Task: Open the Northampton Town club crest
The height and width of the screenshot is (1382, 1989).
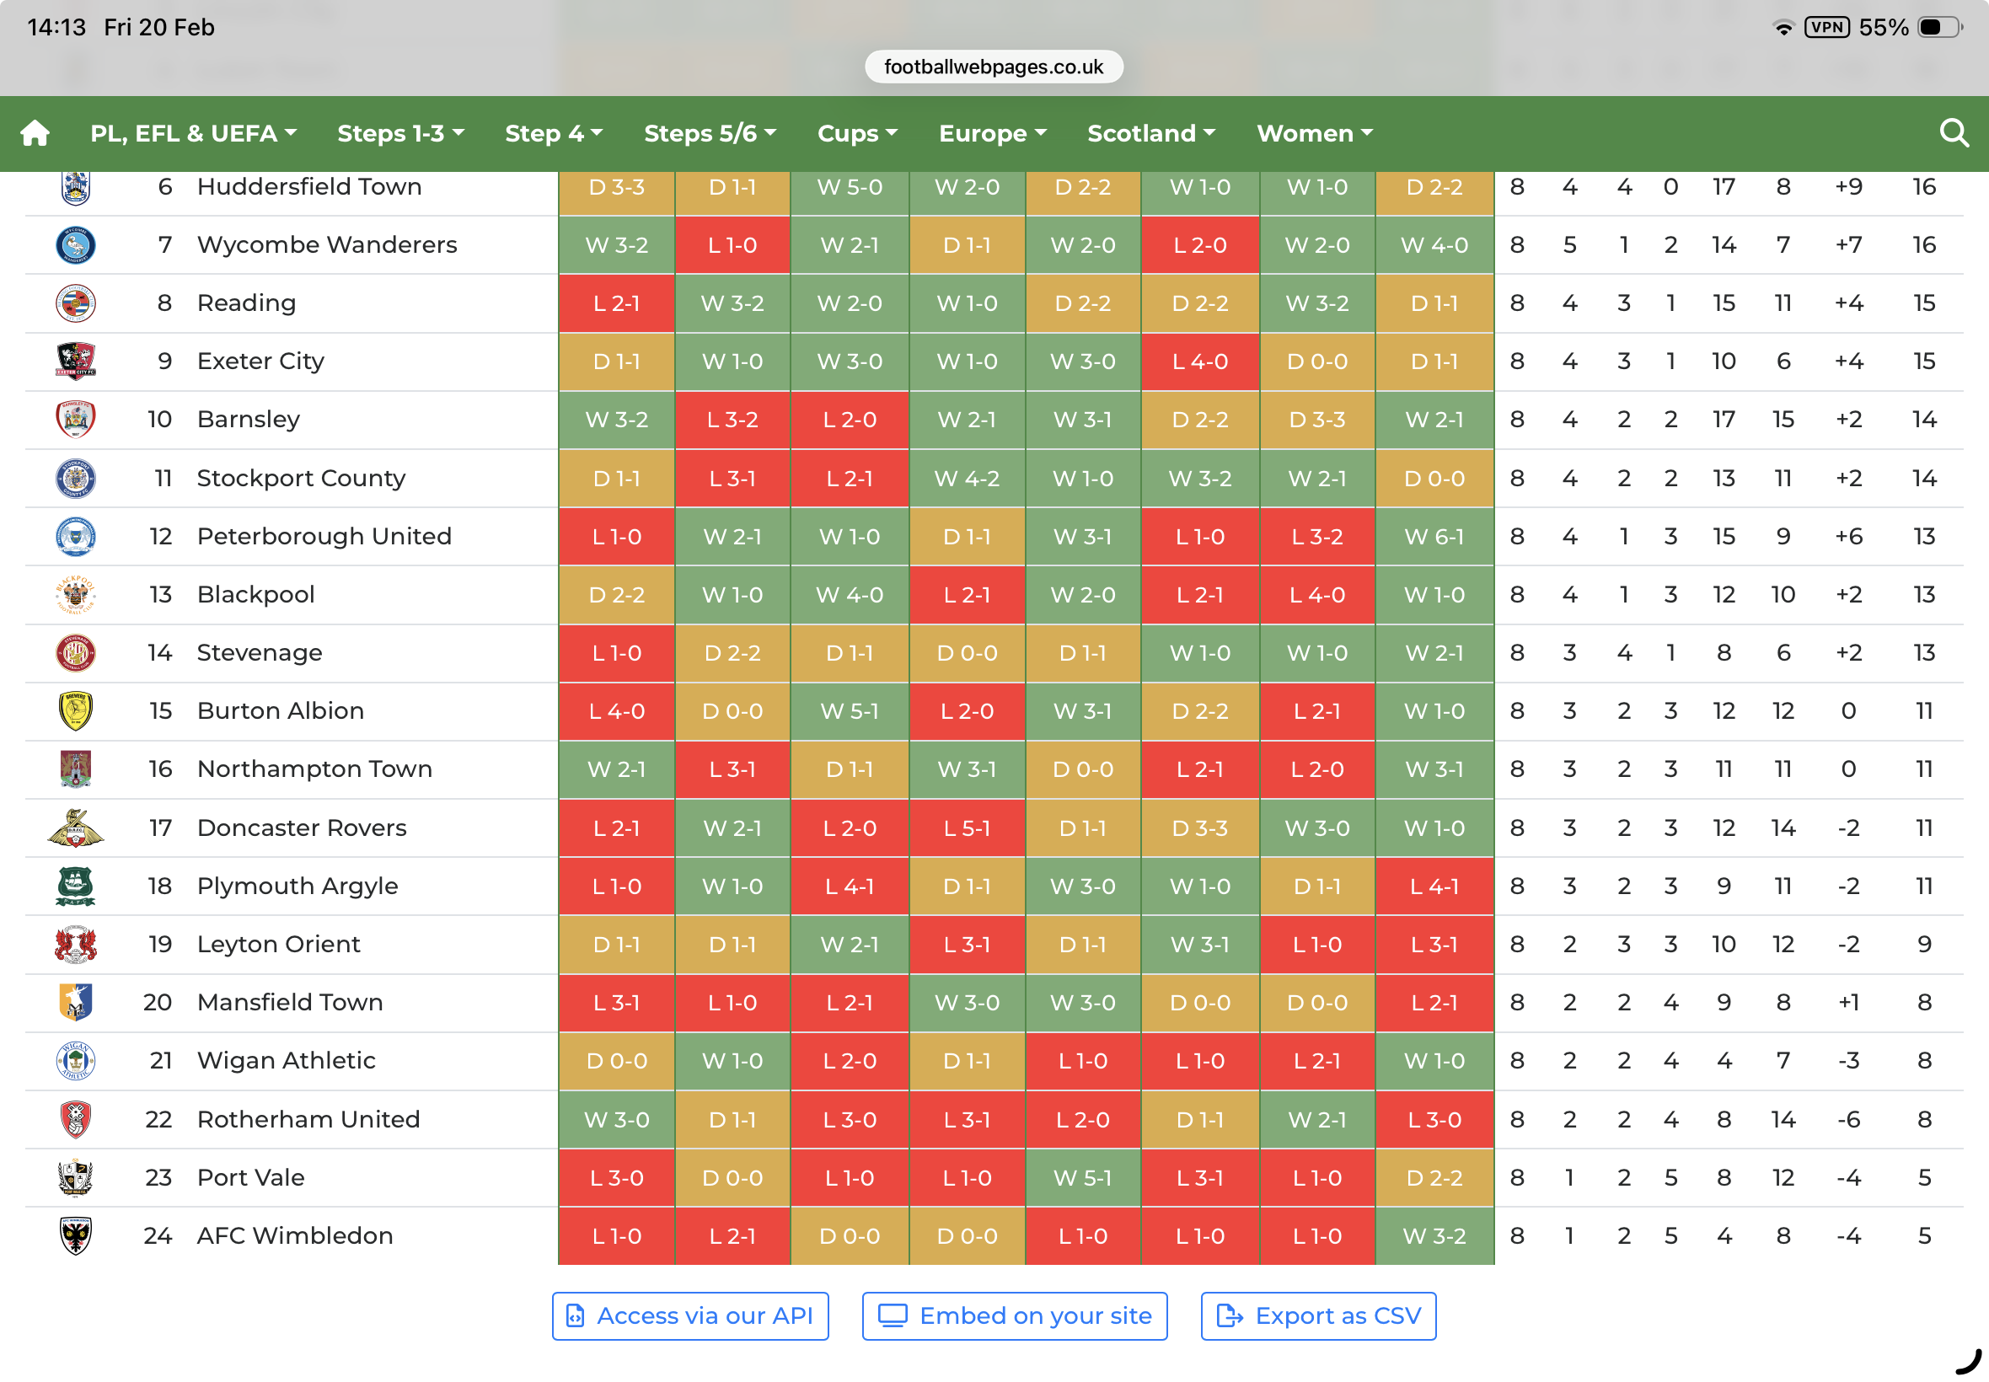Action: (x=75, y=769)
